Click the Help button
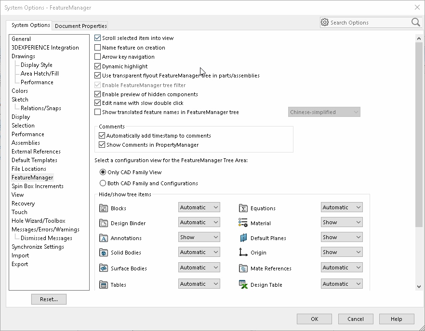 click(x=397, y=319)
